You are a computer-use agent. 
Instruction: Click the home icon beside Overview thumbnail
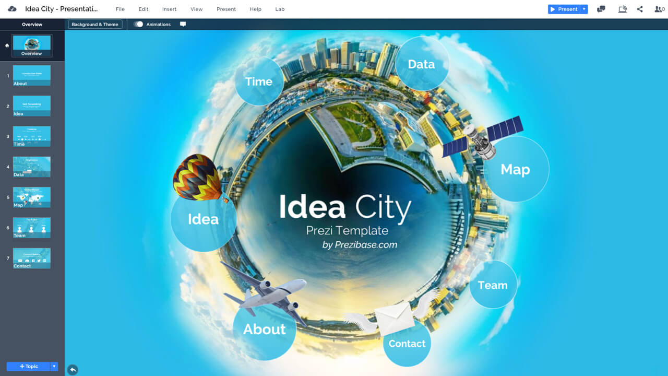coord(7,45)
